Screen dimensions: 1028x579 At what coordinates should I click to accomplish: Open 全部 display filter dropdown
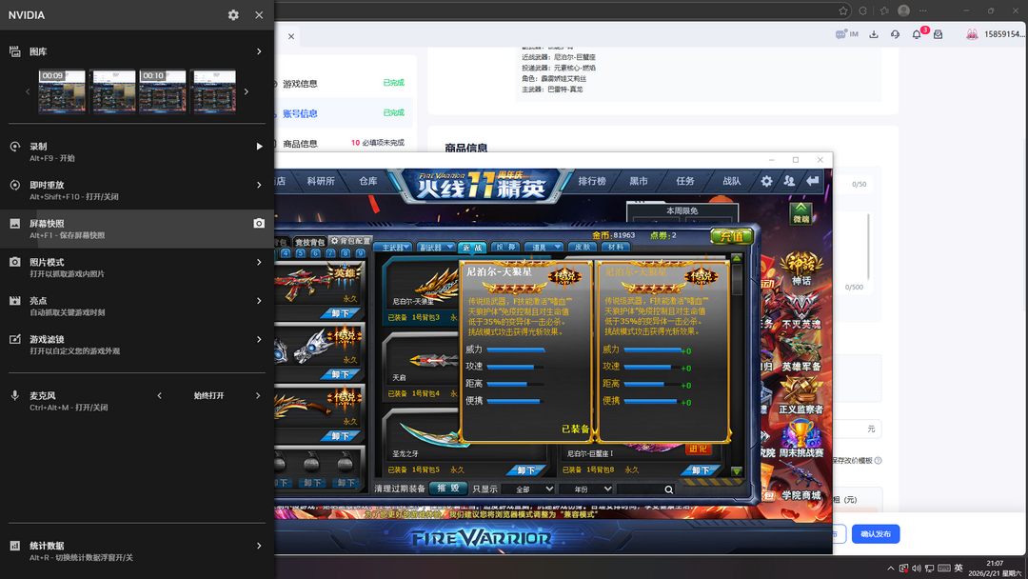(528, 489)
